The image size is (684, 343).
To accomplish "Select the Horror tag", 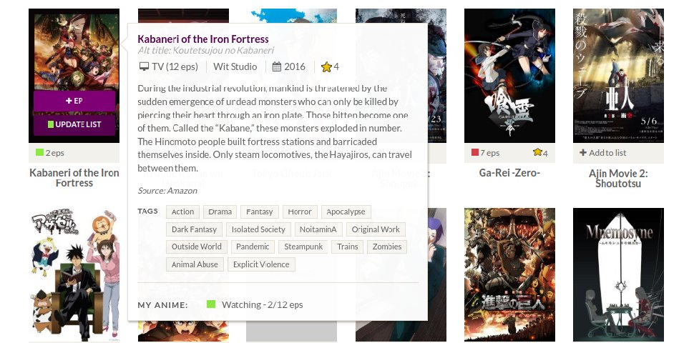I will pos(300,212).
